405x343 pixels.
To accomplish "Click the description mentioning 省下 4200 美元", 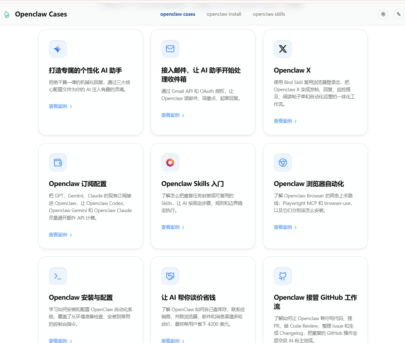I will (x=203, y=317).
